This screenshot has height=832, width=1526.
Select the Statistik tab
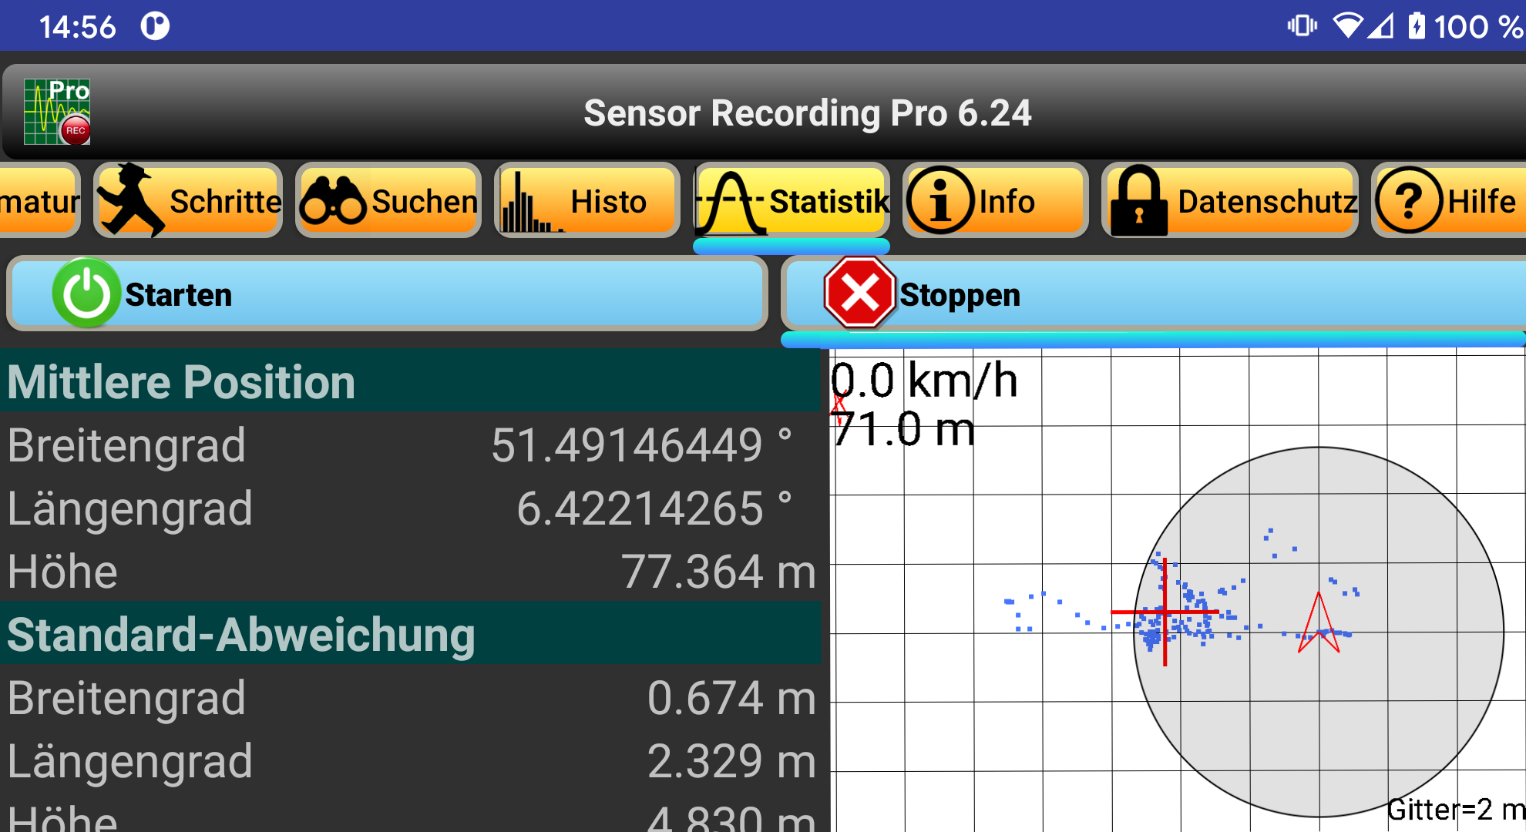point(792,201)
